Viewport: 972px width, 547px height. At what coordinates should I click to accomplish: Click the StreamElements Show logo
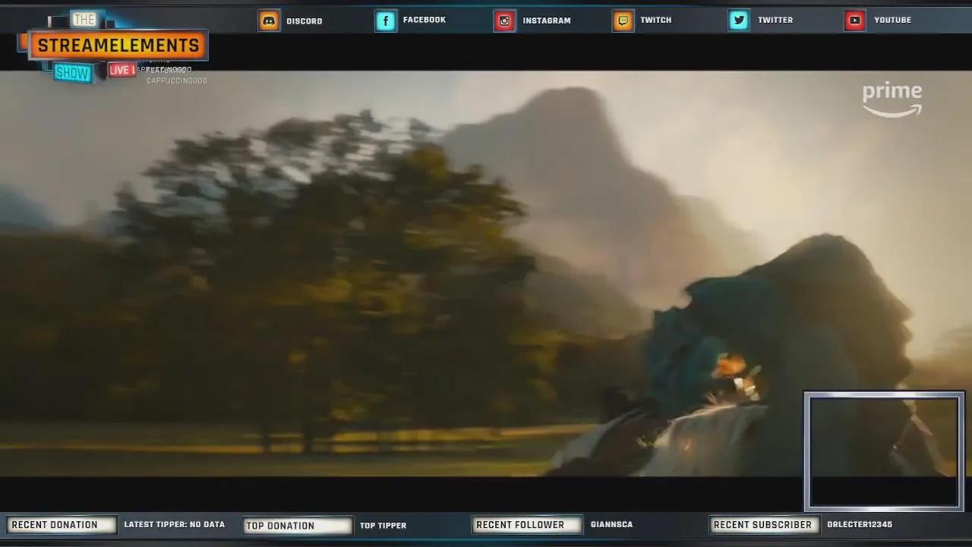114,46
